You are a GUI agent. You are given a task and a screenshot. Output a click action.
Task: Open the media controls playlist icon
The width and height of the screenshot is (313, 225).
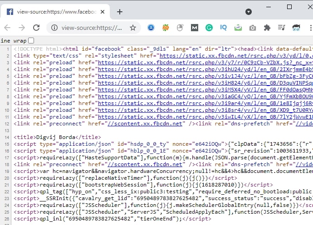281,28
